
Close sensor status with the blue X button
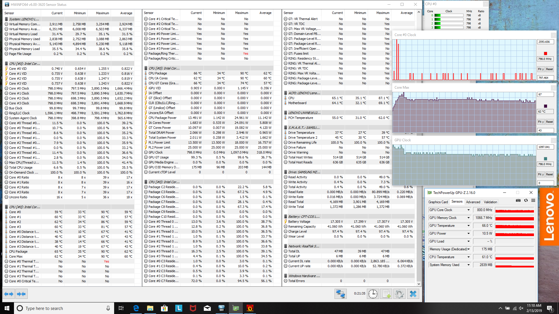413,294
